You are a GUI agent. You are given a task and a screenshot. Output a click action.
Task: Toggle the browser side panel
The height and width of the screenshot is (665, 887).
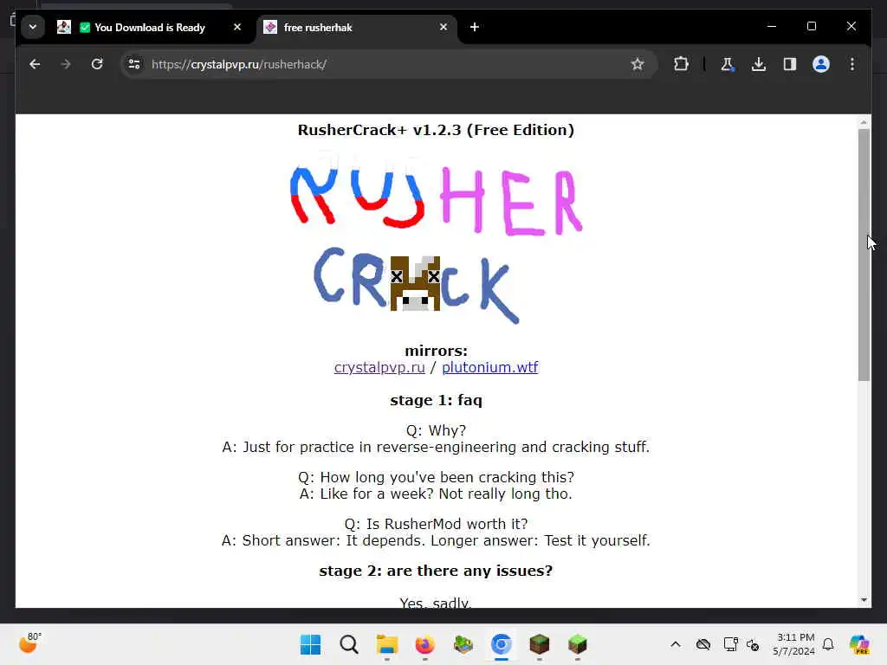pyautogui.click(x=790, y=64)
